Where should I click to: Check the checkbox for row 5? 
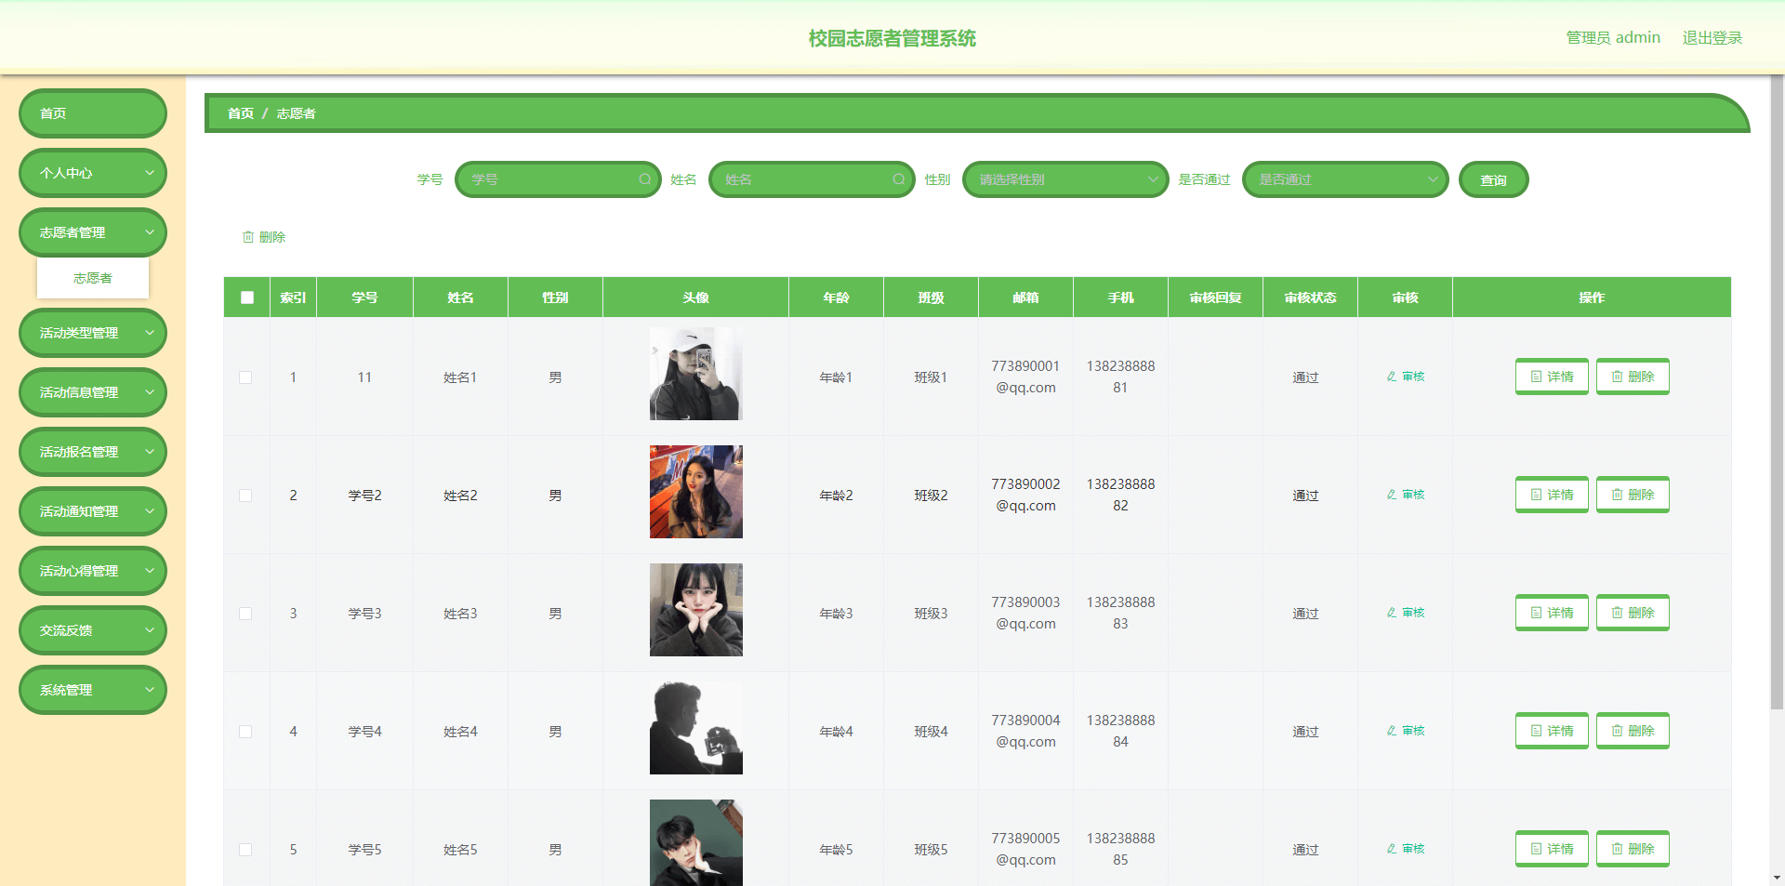pos(245,850)
